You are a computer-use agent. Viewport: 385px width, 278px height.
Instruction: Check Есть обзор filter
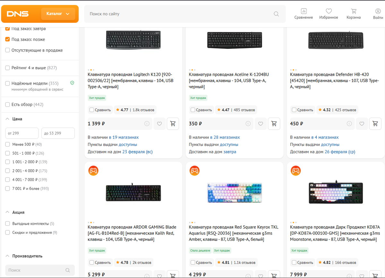pyautogui.click(x=8, y=105)
